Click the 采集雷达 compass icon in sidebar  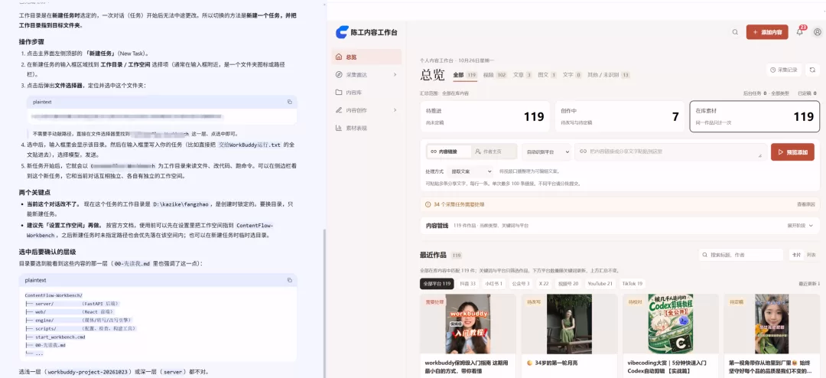coord(340,75)
